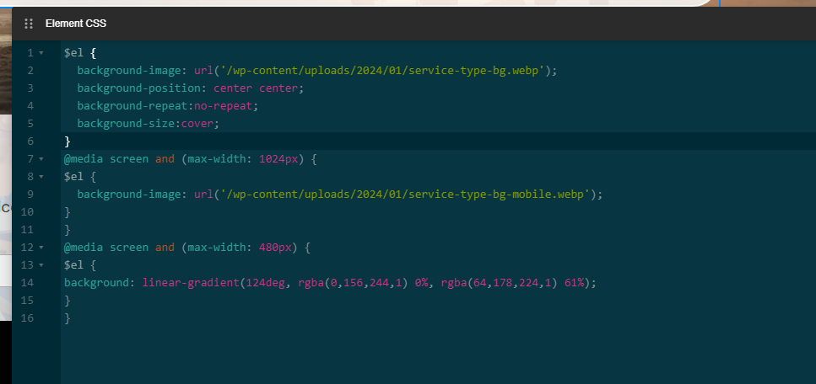Click the drag handle beside Element CSS
This screenshot has width=816, height=384.
(29, 24)
